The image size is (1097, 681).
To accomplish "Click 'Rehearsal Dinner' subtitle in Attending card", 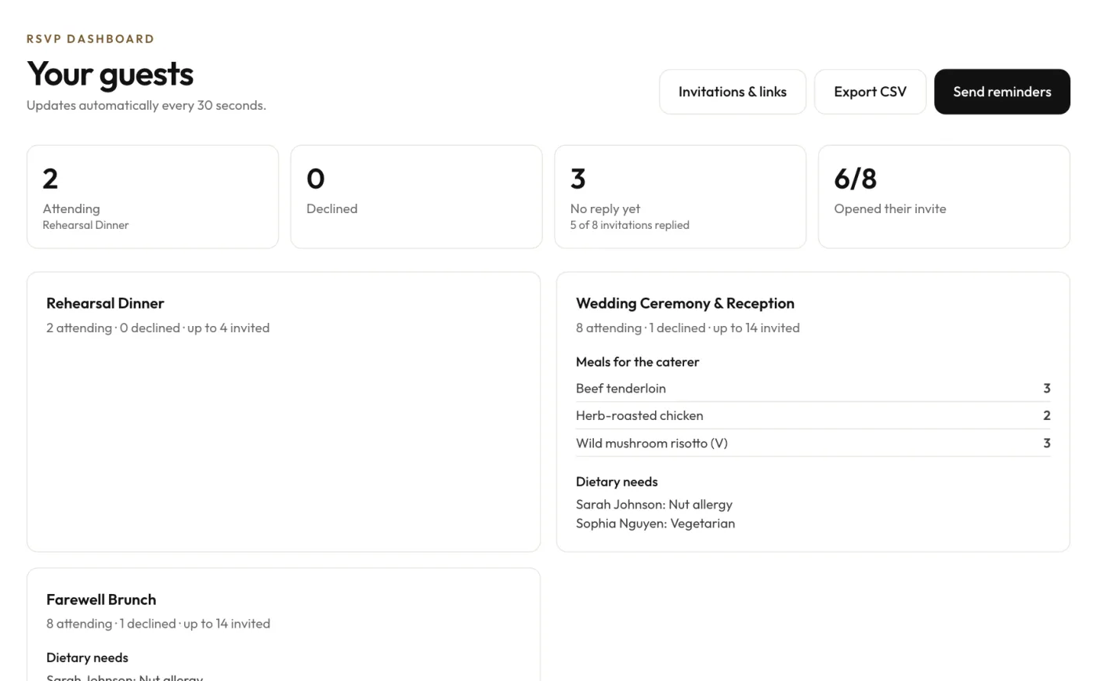I will [85, 225].
